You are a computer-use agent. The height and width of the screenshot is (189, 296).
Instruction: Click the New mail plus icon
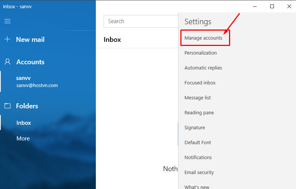click(7, 39)
